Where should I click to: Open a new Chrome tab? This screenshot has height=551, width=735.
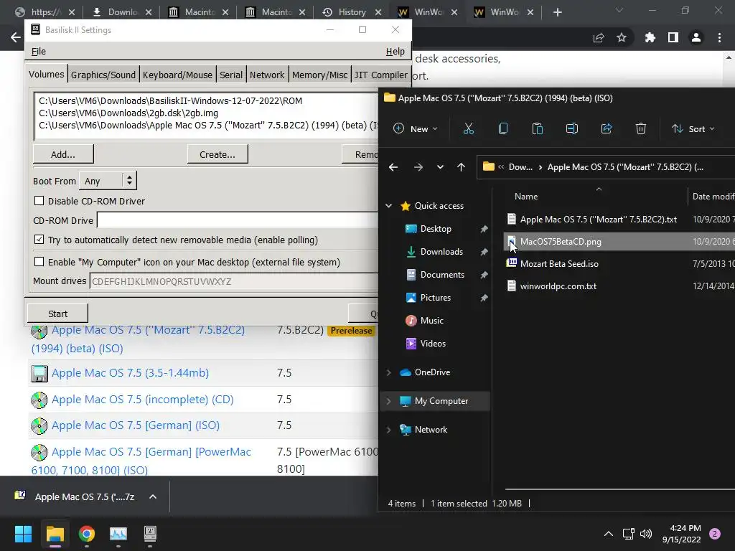tap(557, 12)
